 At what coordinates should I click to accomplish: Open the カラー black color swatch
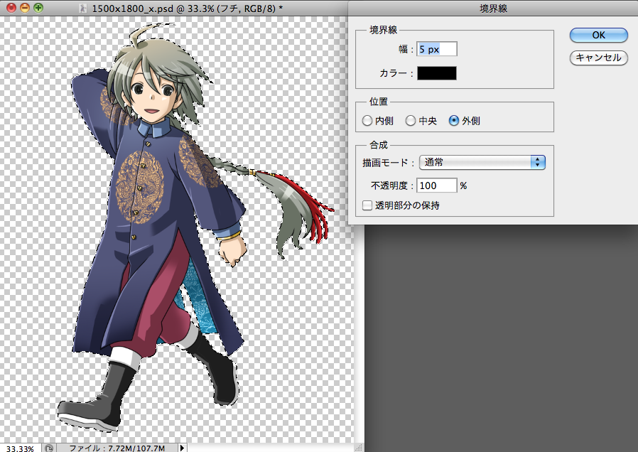pyautogui.click(x=437, y=73)
